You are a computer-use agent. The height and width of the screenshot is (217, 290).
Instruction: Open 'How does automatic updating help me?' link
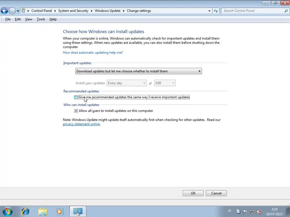tap(93, 53)
